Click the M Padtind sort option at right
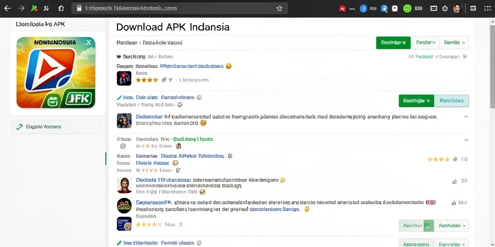Image resolution: width=495 pixels, height=247 pixels. pyautogui.click(x=421, y=57)
